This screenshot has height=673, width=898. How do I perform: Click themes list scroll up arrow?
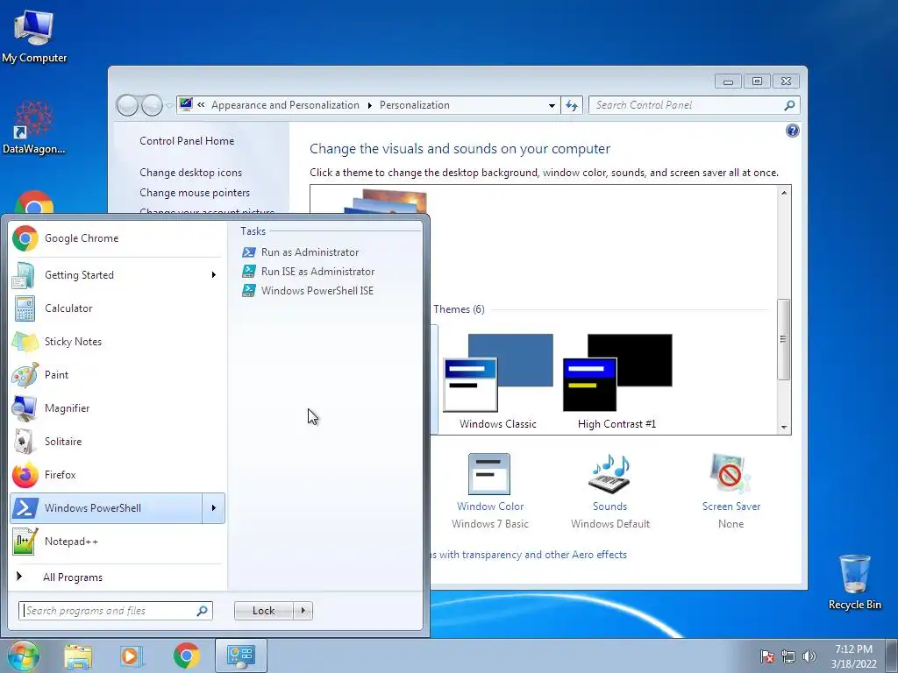[x=784, y=193]
